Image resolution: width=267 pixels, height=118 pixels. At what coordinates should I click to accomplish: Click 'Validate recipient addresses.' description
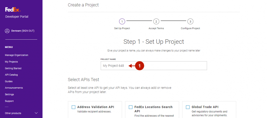click(94, 112)
